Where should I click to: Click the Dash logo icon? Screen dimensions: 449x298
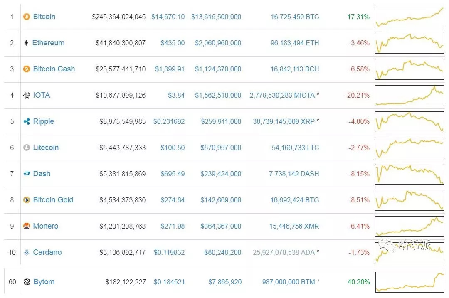coord(27,174)
